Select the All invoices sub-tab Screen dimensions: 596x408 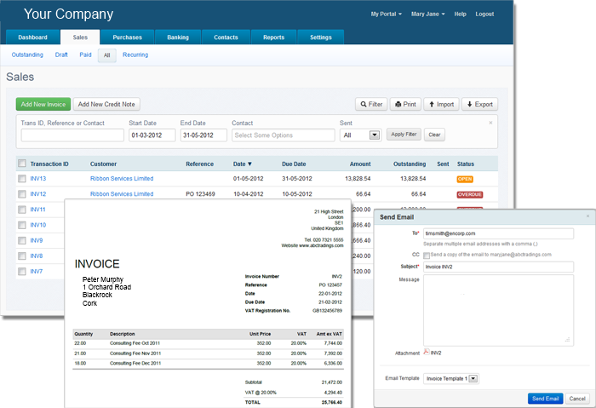tap(107, 55)
